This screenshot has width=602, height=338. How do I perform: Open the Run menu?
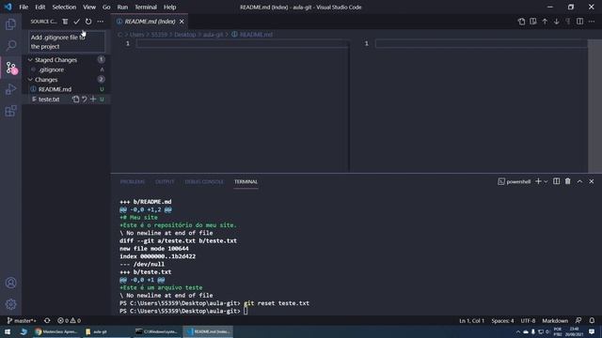[x=122, y=7]
